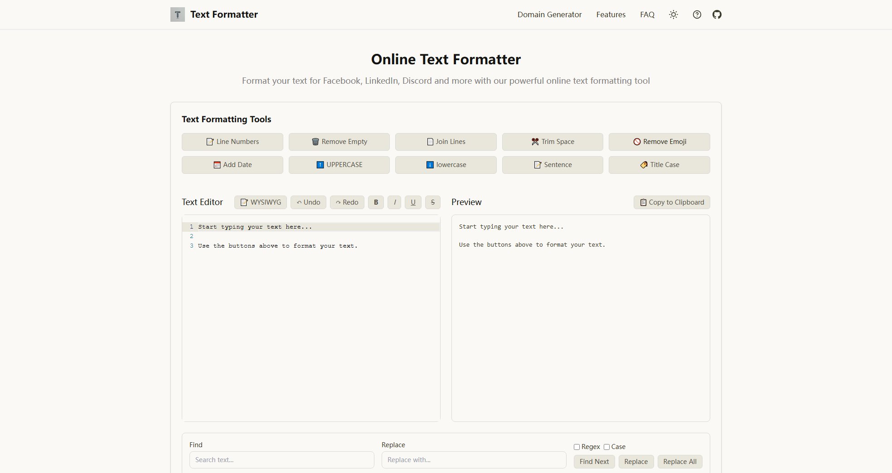Convert text with the UPPERCASE button
This screenshot has height=473, width=892.
click(x=339, y=165)
